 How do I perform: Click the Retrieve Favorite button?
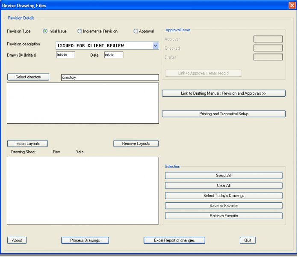tap(224, 216)
